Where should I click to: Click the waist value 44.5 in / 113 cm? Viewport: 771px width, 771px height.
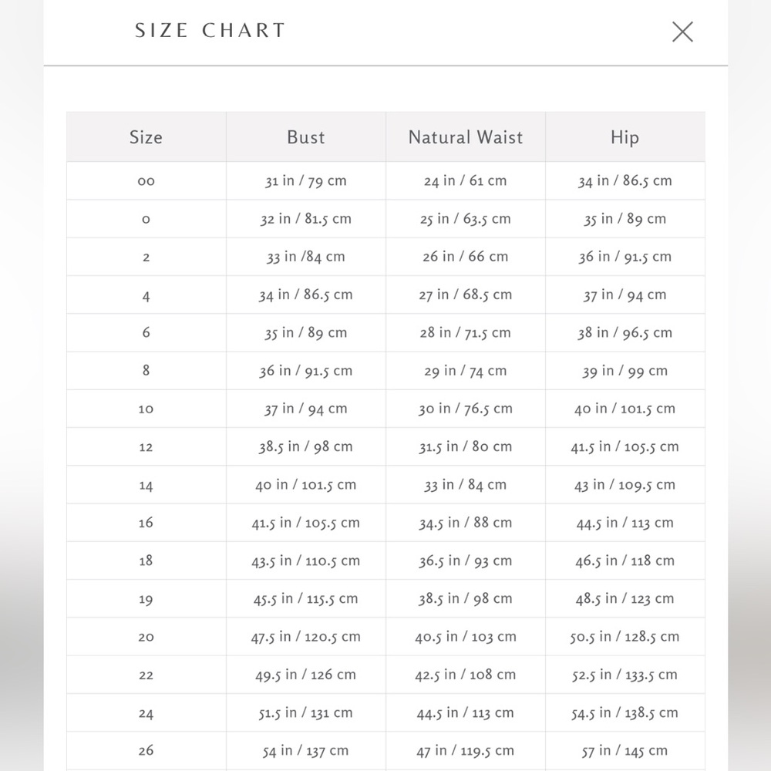click(466, 713)
